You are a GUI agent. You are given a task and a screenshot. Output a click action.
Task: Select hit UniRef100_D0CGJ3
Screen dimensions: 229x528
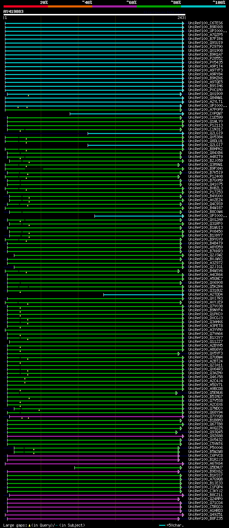point(205,318)
